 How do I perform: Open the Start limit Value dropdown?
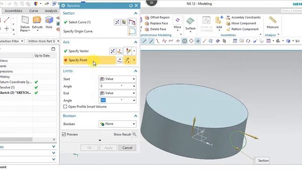coord(117,79)
